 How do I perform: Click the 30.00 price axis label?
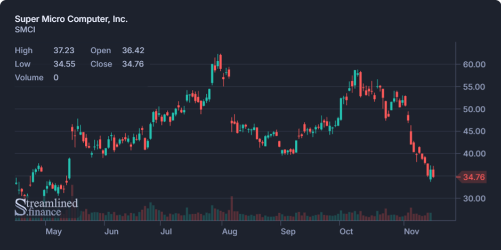point(474,198)
